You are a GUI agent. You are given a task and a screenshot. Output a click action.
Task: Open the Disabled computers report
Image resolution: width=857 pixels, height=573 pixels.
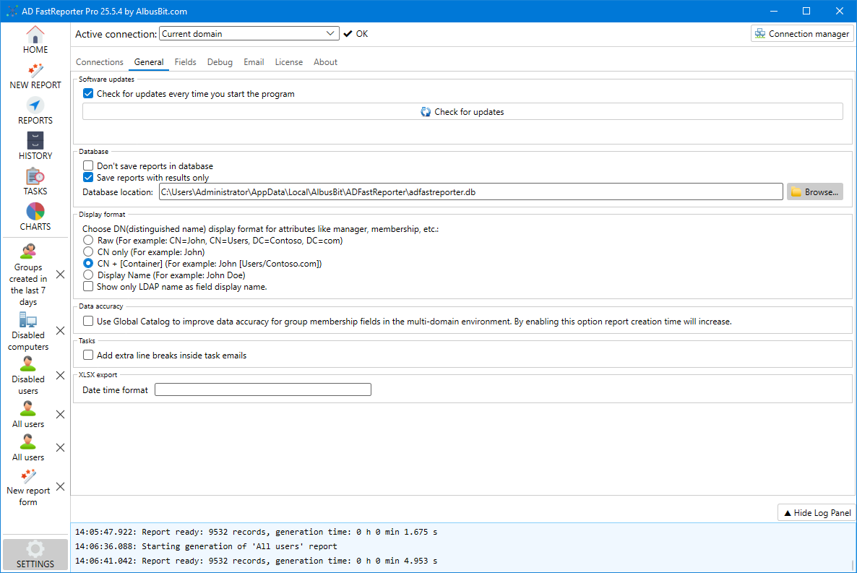tap(28, 332)
